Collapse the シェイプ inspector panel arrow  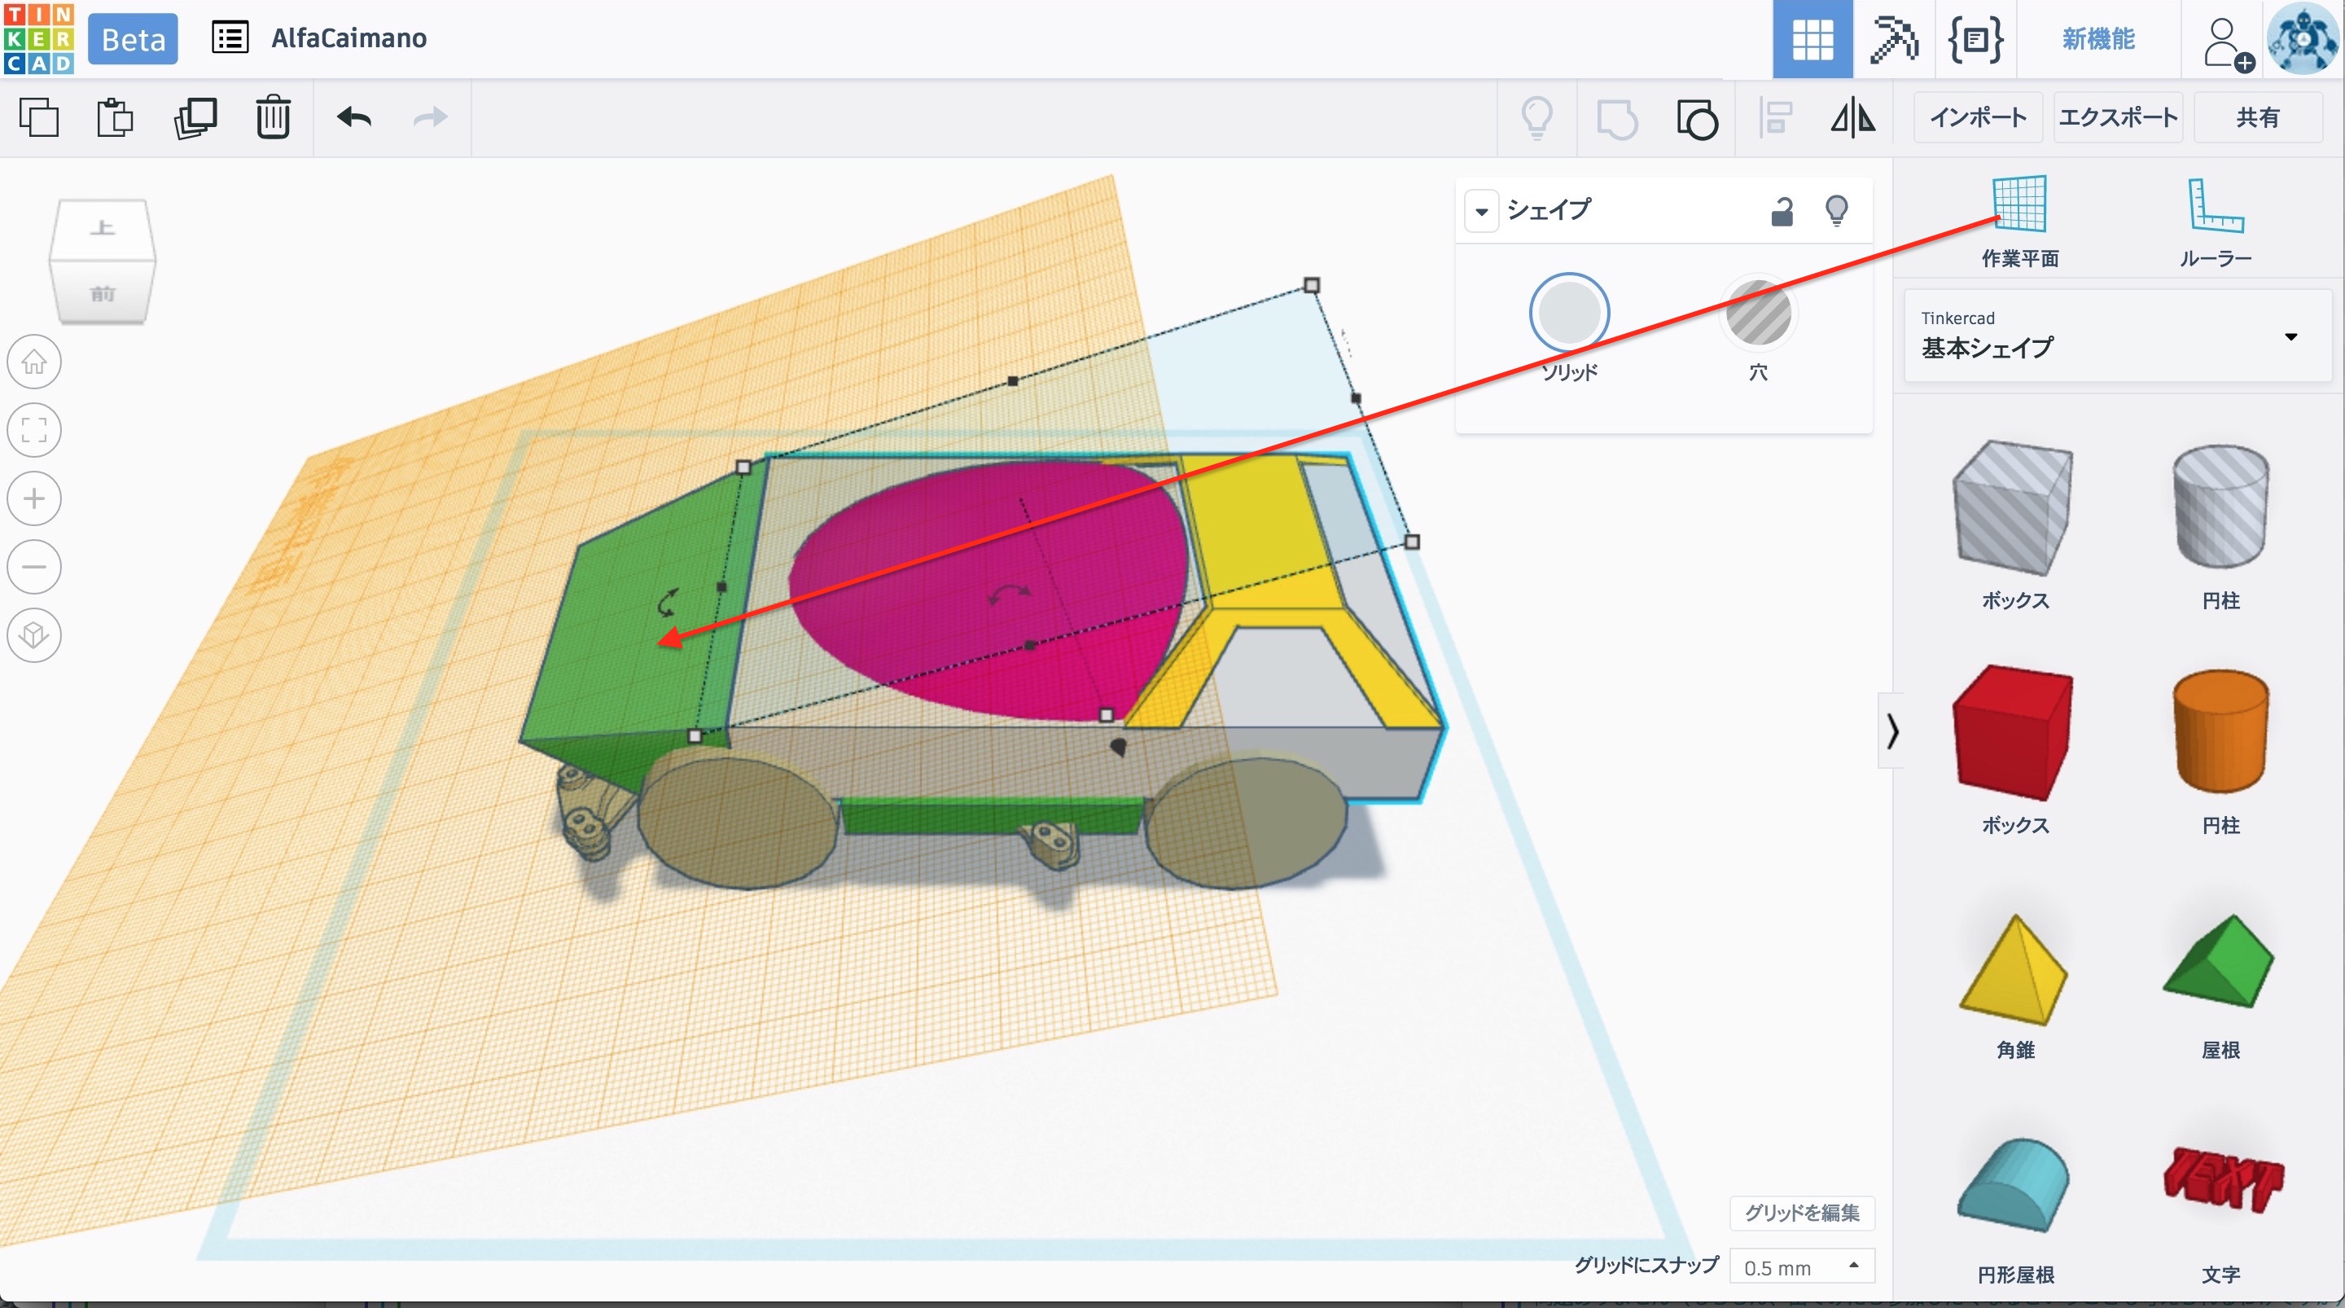(x=1481, y=211)
